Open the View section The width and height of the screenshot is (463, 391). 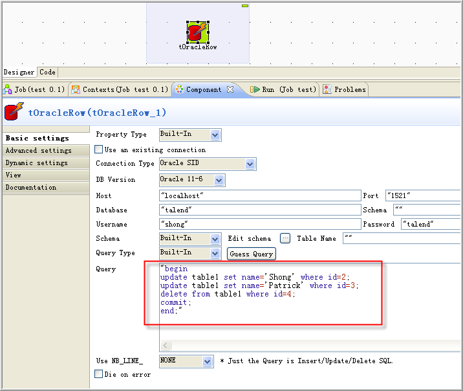point(46,175)
